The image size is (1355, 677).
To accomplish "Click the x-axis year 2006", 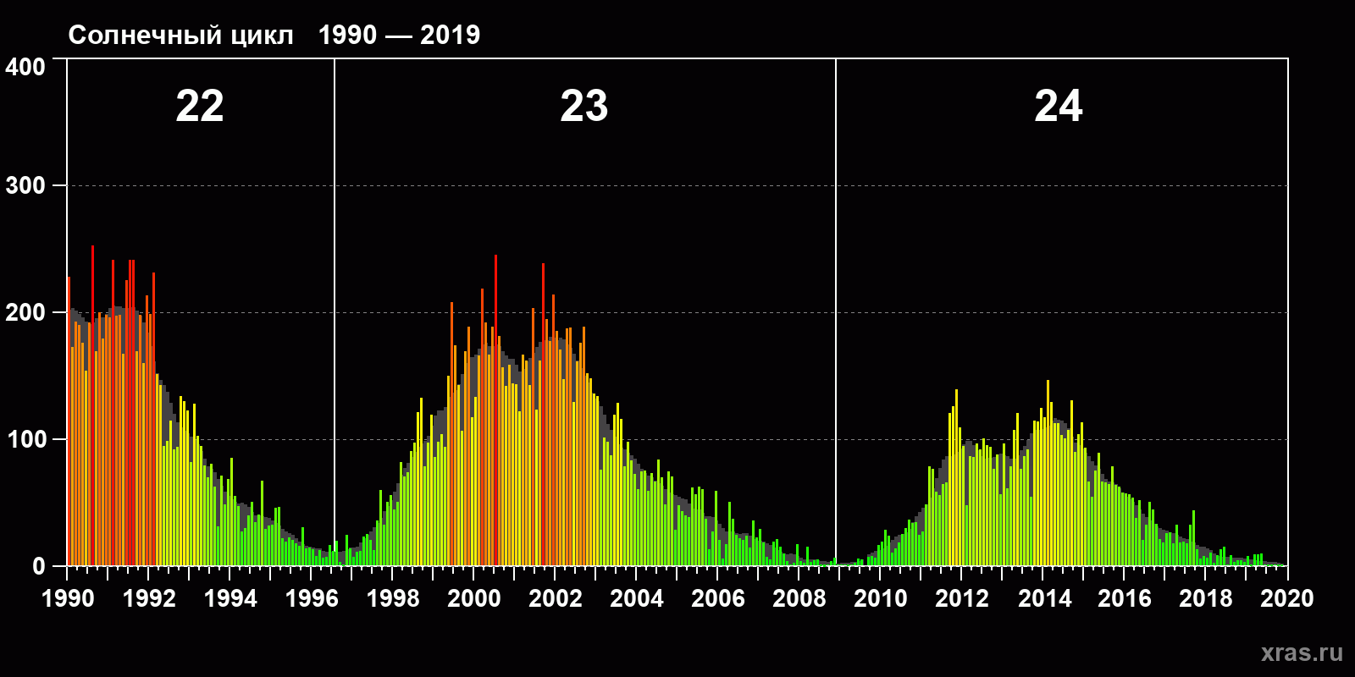I will click(x=718, y=598).
